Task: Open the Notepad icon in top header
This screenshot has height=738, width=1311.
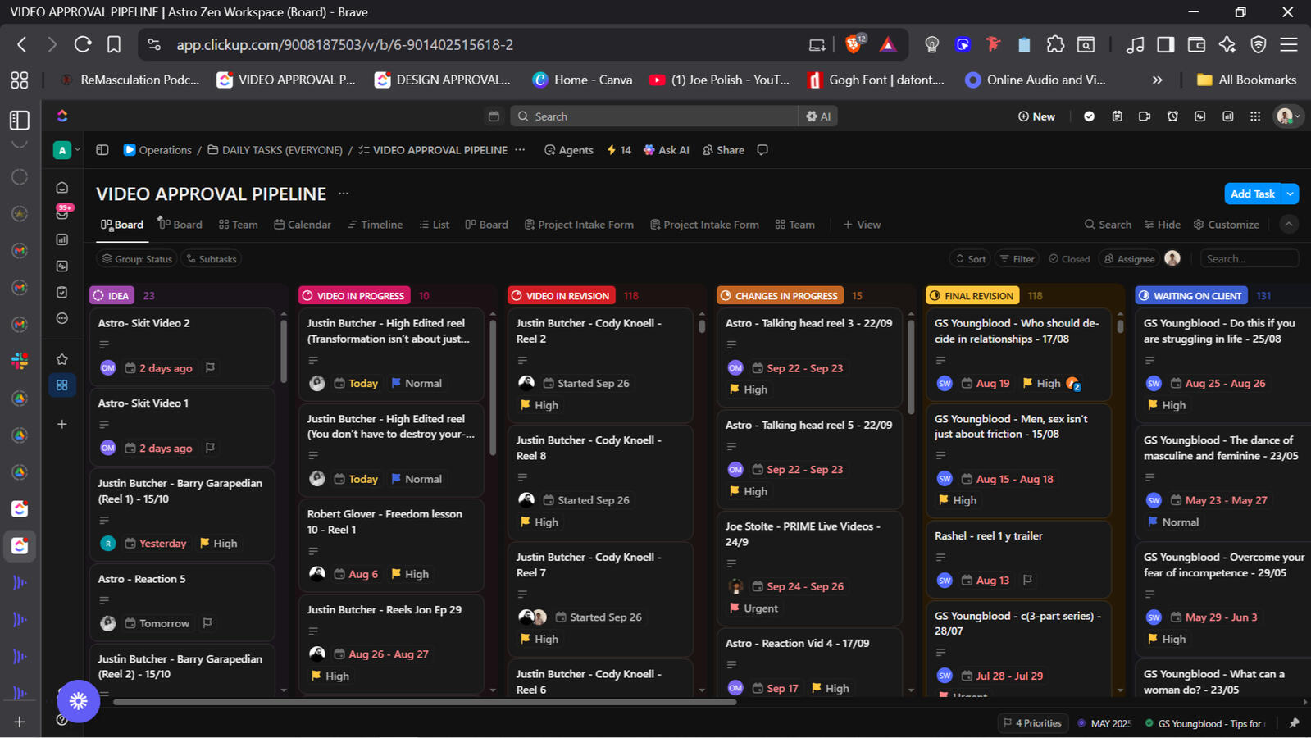Action: point(1117,116)
